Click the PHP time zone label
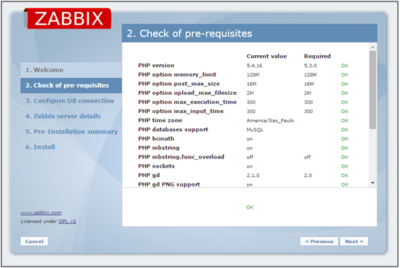Image resolution: width=400 pixels, height=268 pixels. tap(160, 120)
